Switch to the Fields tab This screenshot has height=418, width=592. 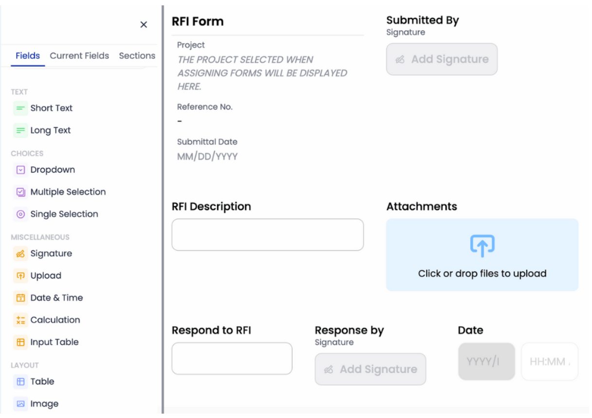point(28,55)
